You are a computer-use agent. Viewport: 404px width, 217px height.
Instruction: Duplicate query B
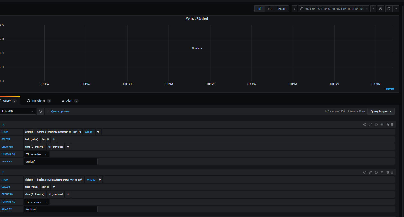376,172
